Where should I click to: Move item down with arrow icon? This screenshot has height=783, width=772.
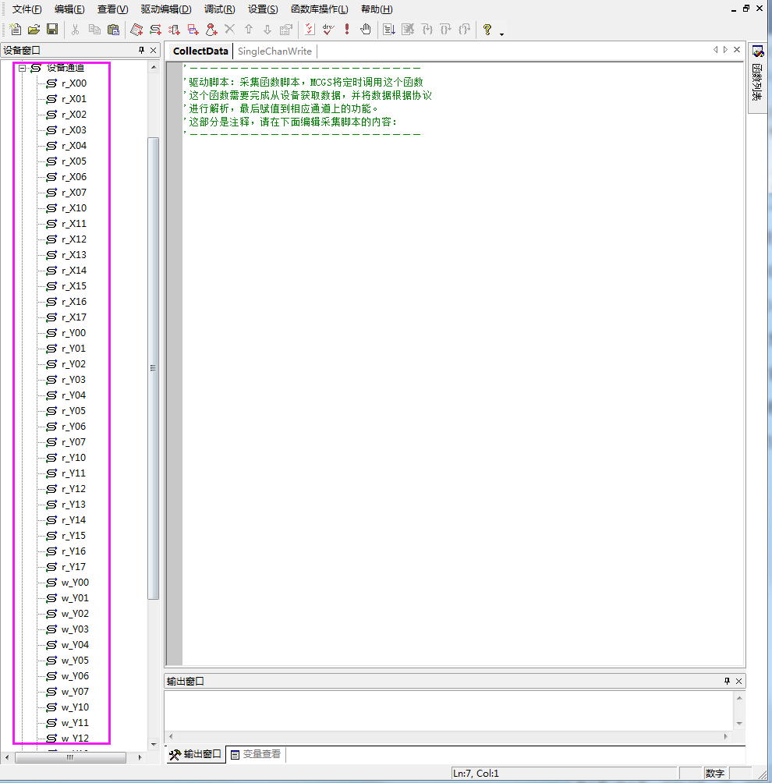click(267, 30)
